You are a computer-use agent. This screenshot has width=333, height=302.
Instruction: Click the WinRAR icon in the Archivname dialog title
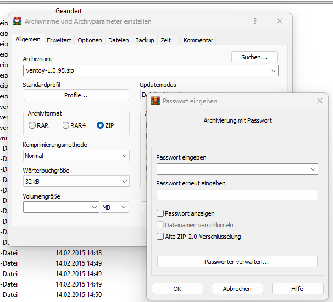[17, 21]
